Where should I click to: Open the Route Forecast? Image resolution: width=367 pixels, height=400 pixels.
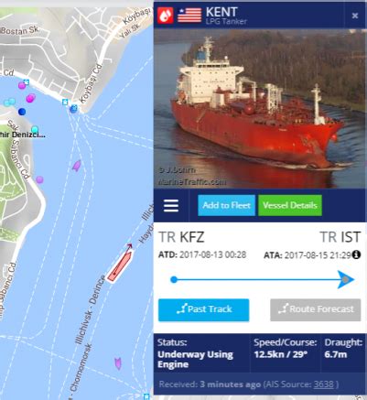click(316, 309)
